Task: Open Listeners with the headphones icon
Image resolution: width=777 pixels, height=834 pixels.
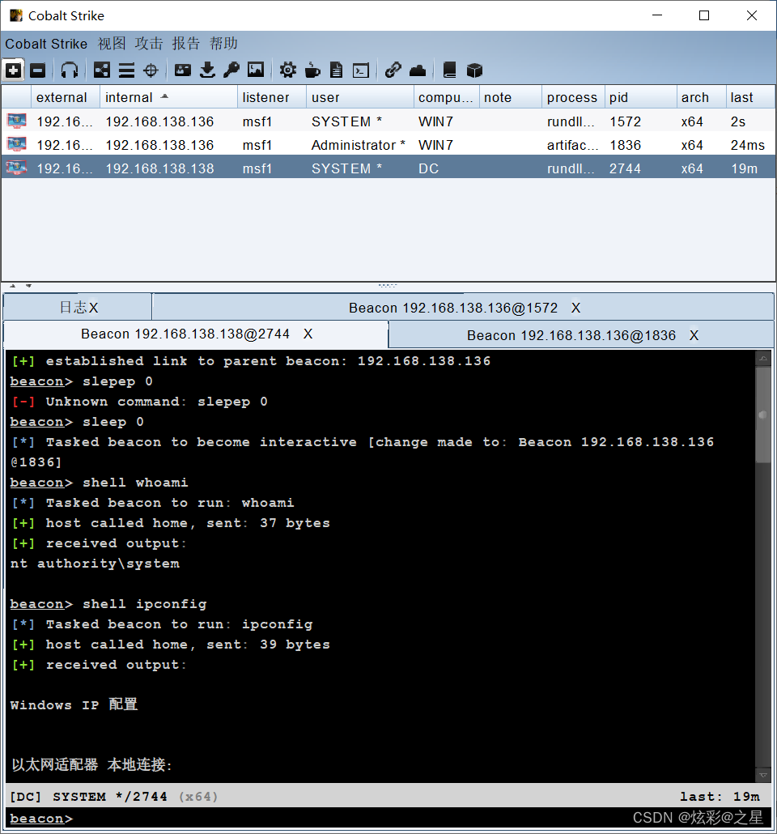Action: click(x=70, y=70)
